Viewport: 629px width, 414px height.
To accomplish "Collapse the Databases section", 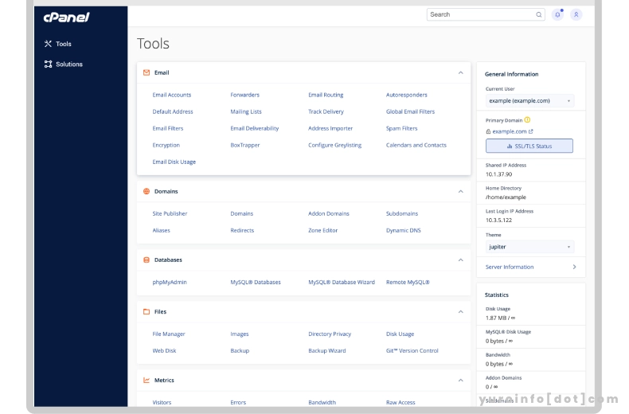I will pyautogui.click(x=460, y=260).
